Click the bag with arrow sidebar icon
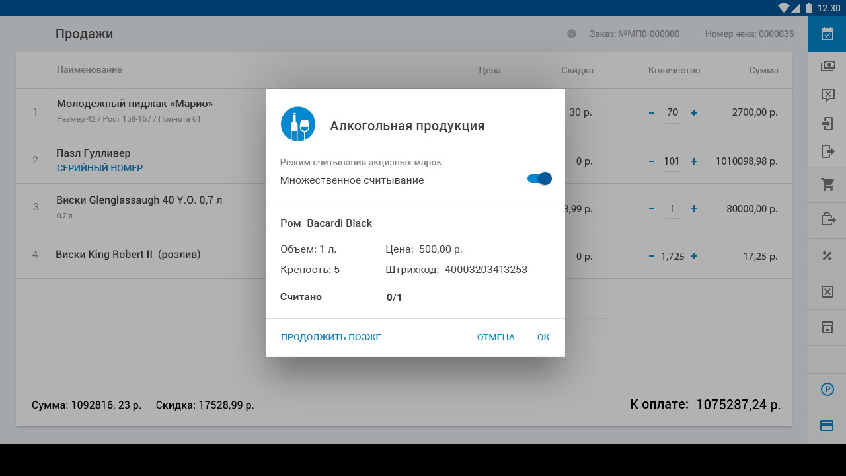 pos(827,219)
